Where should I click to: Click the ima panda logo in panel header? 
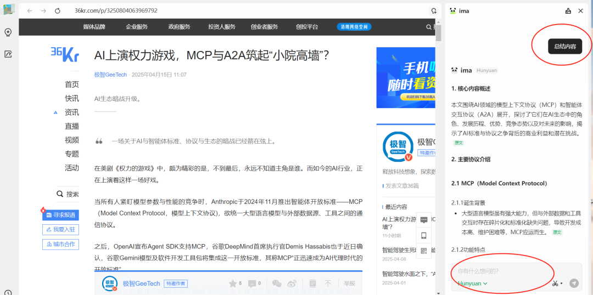point(452,11)
